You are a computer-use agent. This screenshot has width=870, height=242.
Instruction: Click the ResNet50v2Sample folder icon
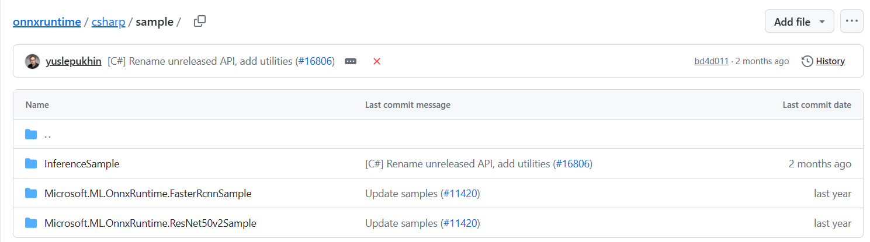[x=31, y=223]
